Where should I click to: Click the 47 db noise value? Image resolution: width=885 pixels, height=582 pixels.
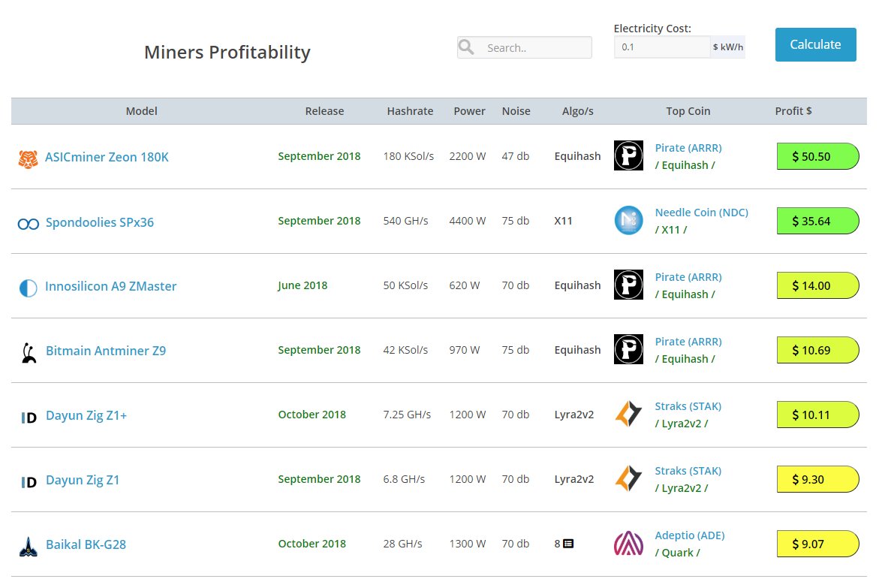515,156
